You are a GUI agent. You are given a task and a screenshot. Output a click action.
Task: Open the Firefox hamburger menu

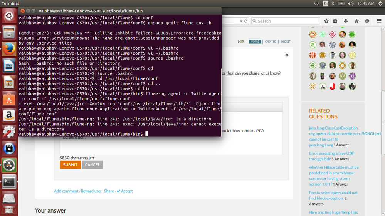point(379,21)
